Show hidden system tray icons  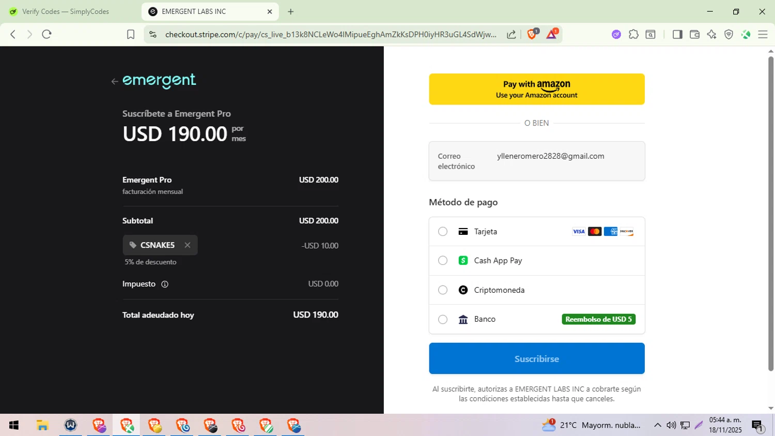pos(657,425)
